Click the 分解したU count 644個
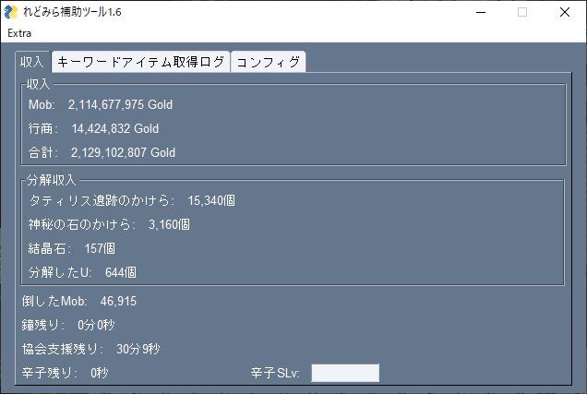The width and height of the screenshot is (587, 394). [121, 272]
